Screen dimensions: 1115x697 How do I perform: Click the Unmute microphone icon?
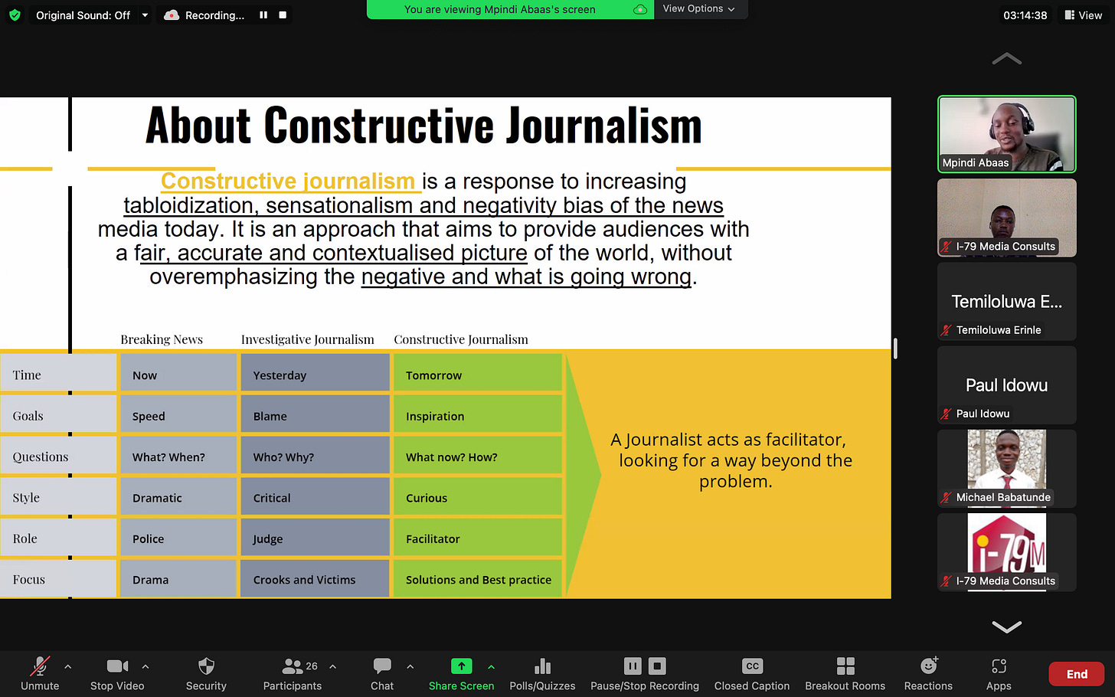[40, 666]
